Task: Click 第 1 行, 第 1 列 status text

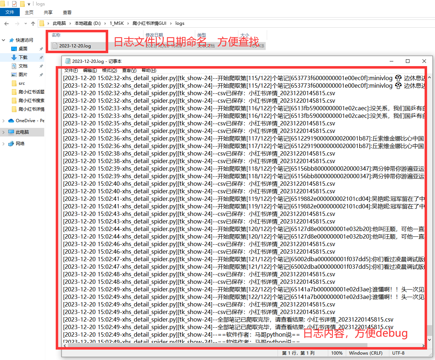Action: (x=298, y=353)
